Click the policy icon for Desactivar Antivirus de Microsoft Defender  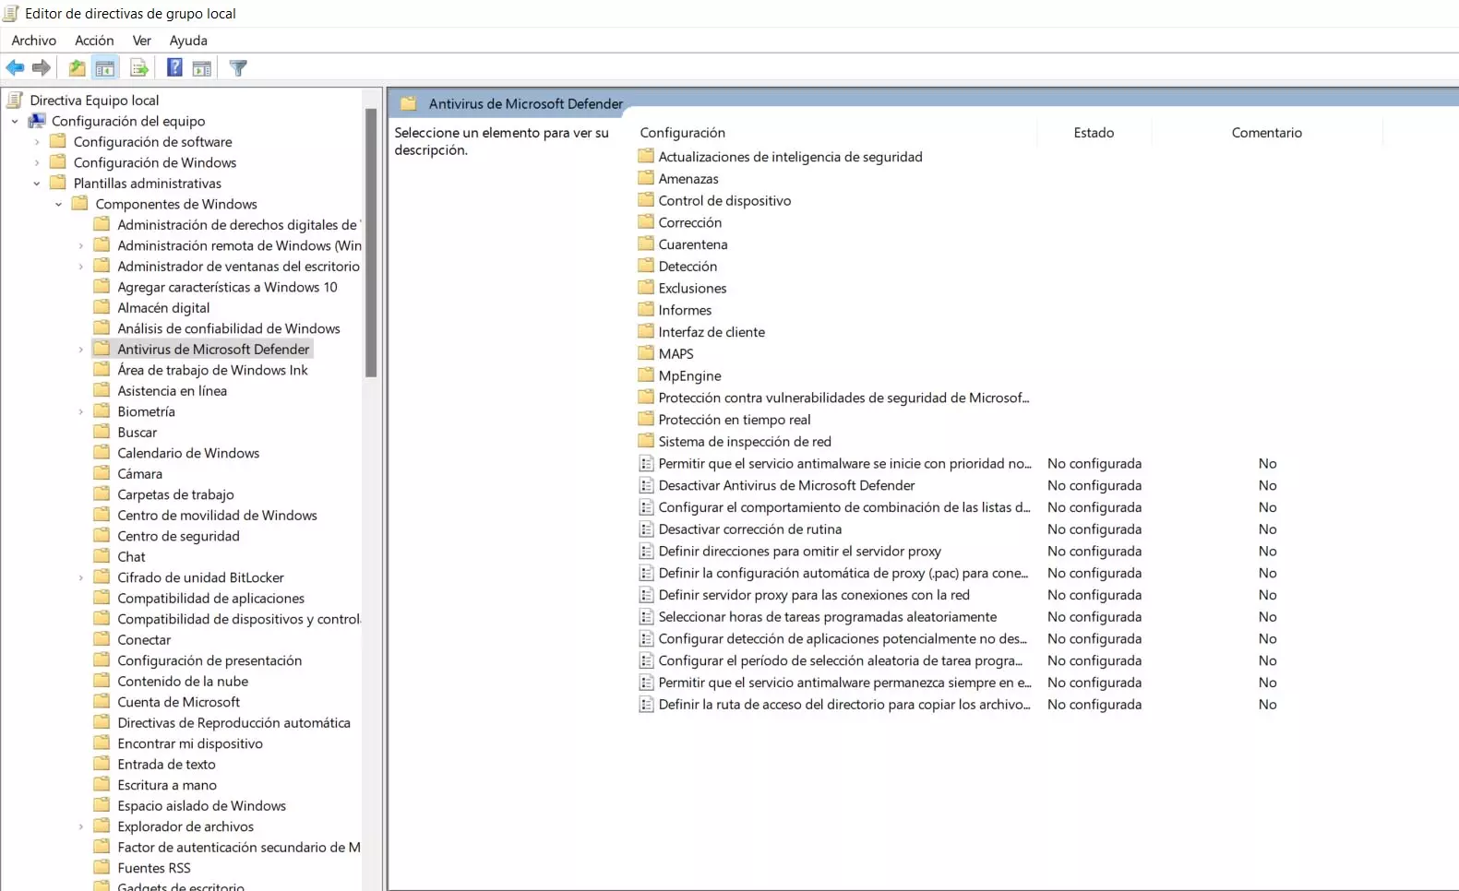coord(647,485)
